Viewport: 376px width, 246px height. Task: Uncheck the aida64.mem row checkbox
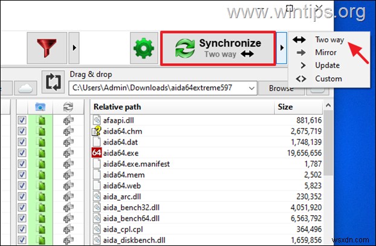tap(22, 175)
